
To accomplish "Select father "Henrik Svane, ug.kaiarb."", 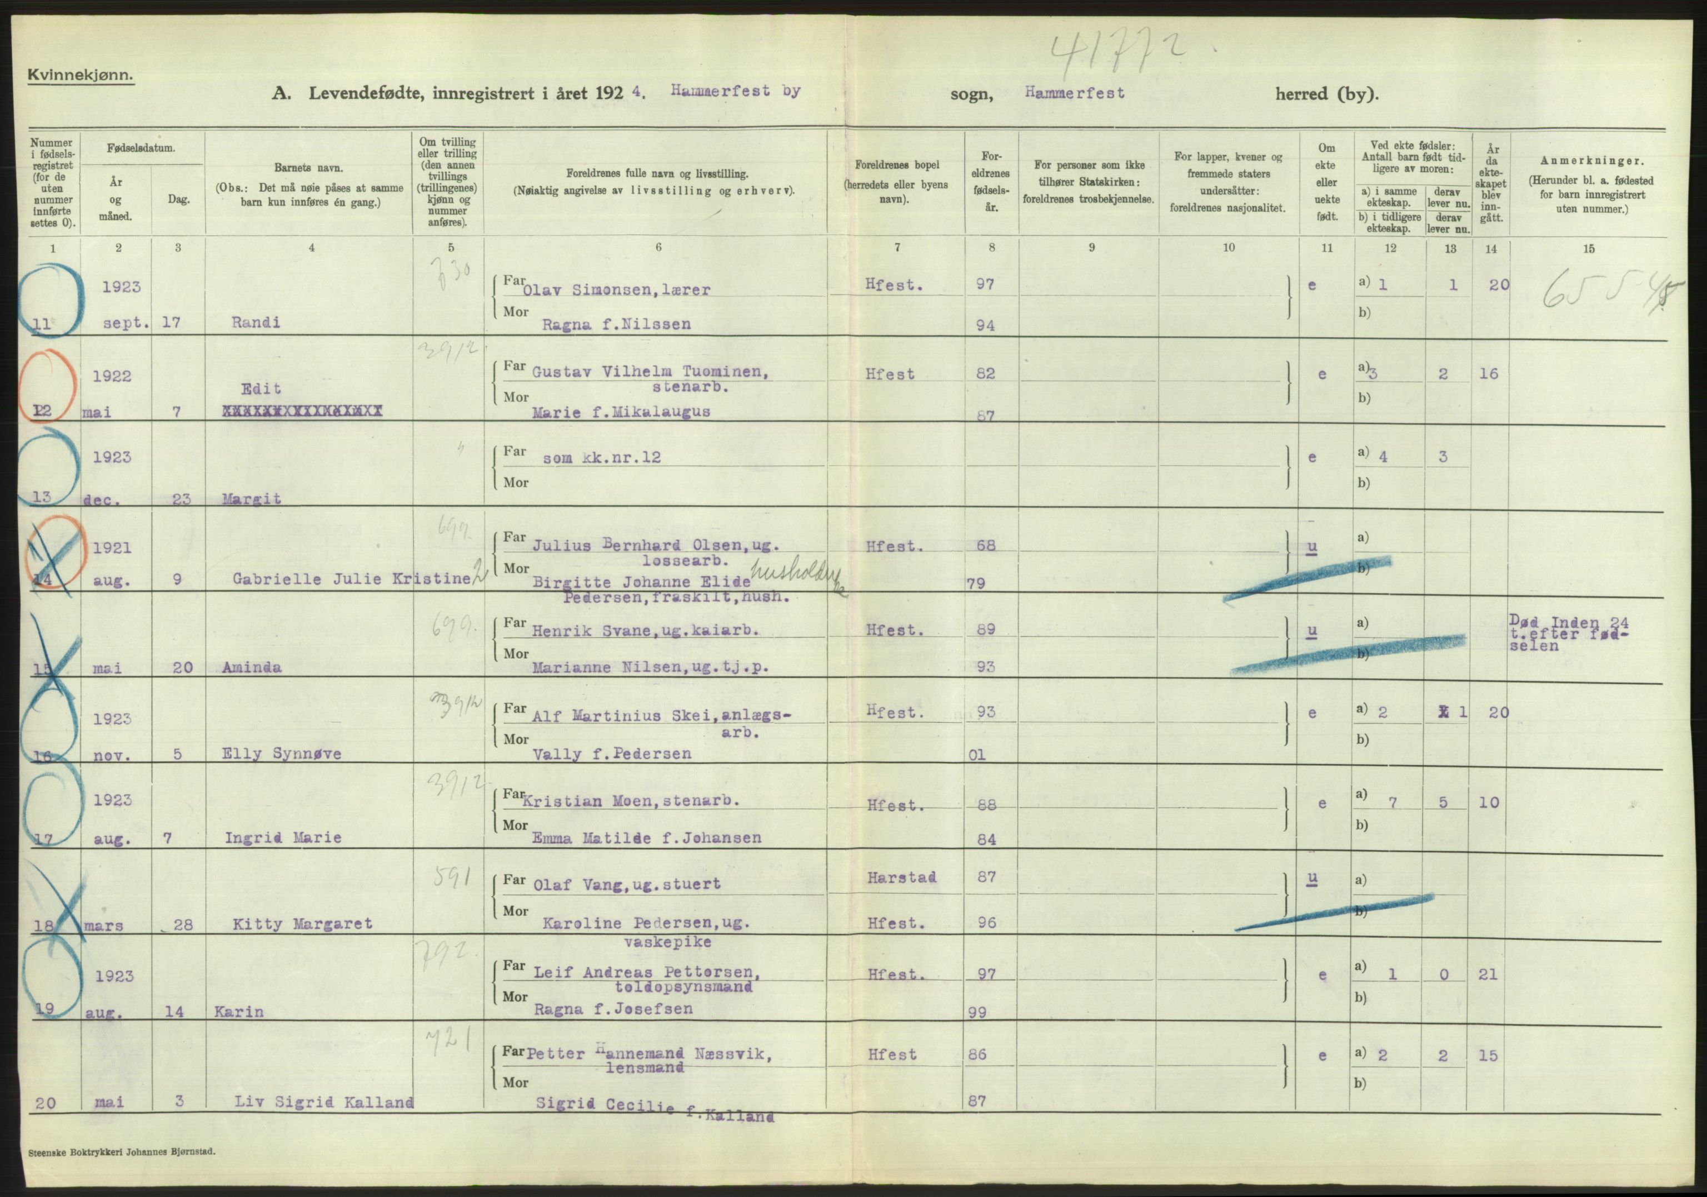I will 645,631.
